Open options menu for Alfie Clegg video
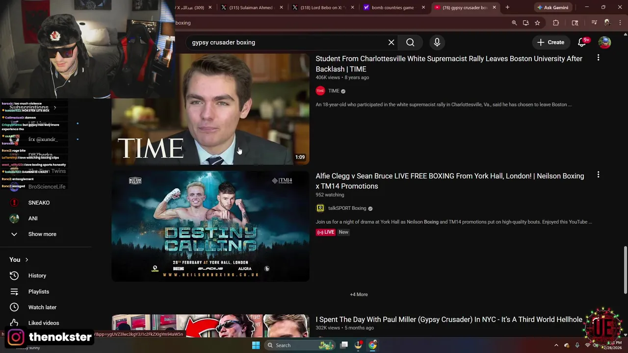 (598, 175)
